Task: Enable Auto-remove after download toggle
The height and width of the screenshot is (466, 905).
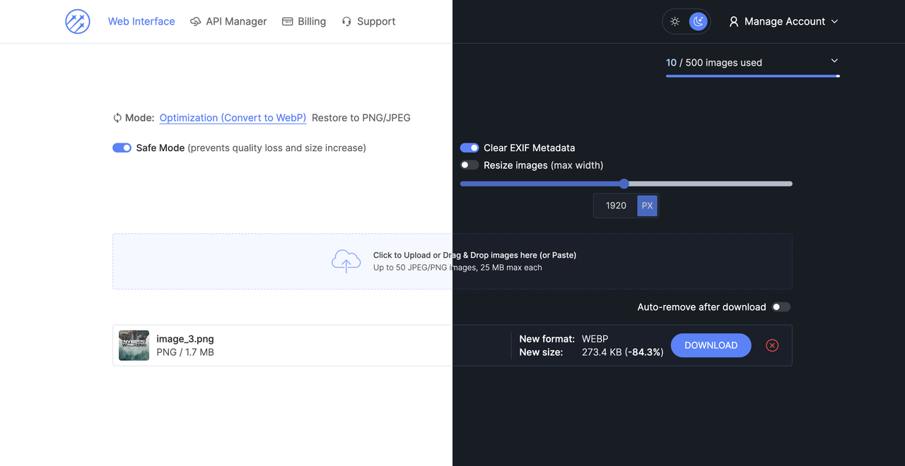Action: coord(781,307)
